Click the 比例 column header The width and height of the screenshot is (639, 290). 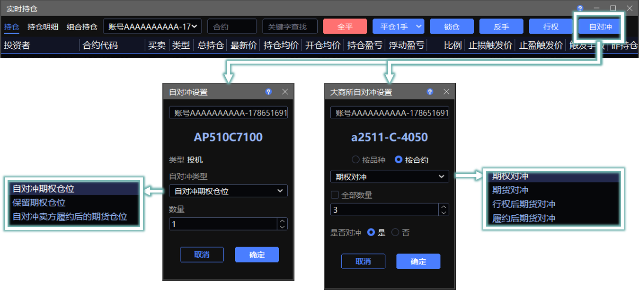[453, 45]
